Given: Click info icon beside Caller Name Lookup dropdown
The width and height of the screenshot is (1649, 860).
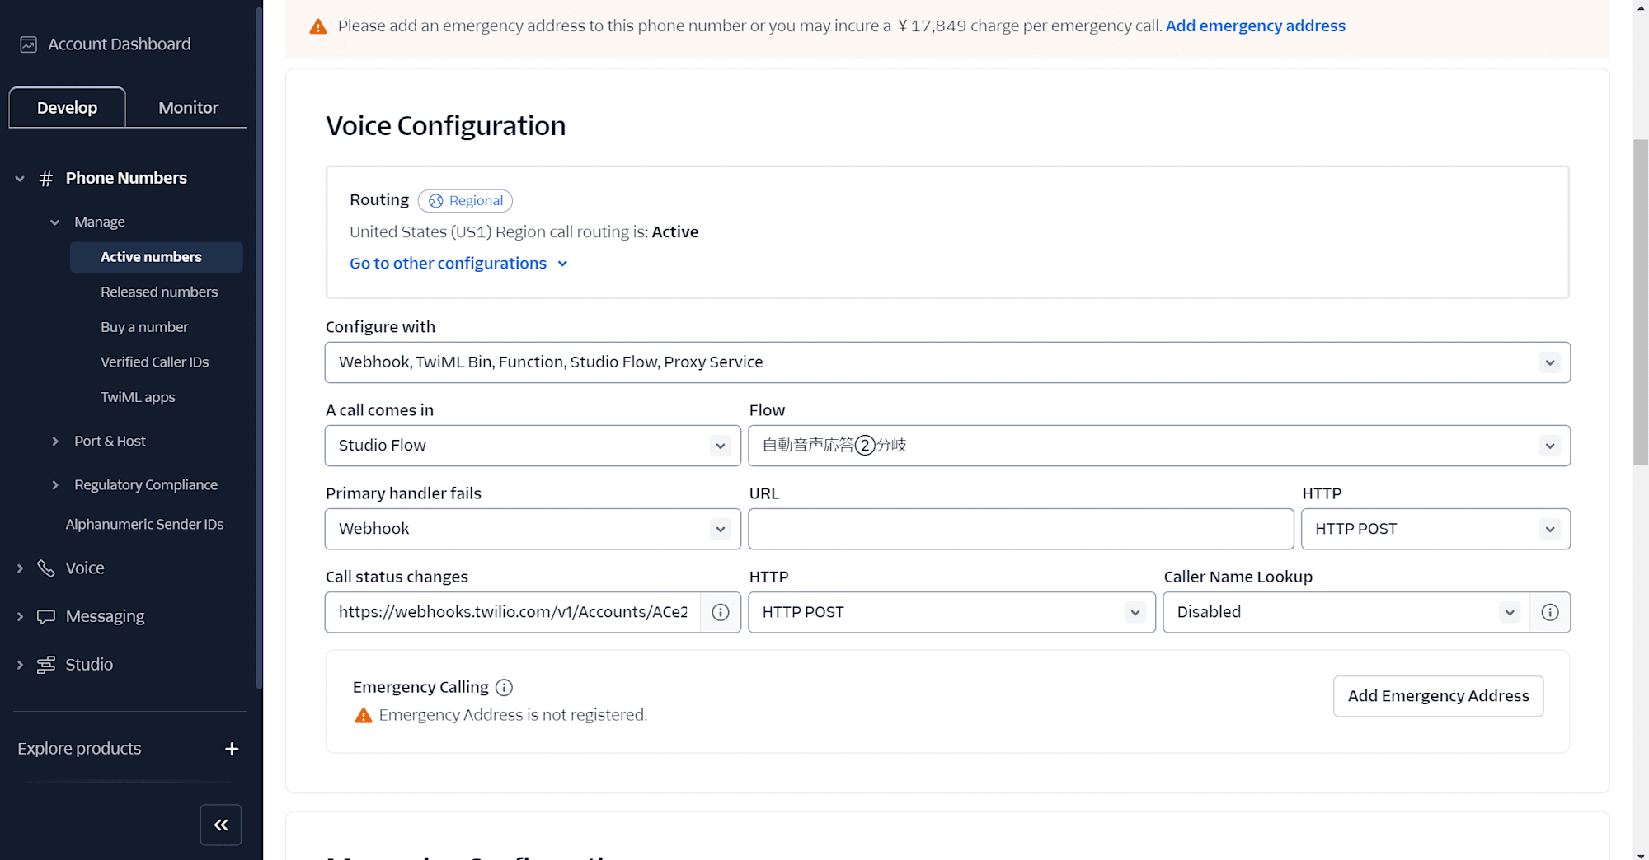Looking at the screenshot, I should click(x=1550, y=612).
